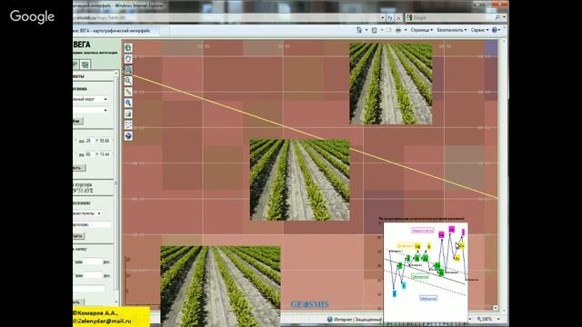The width and height of the screenshot is (582, 327).
Task: Open the Страница menu in IE toolbar
Action: click(421, 30)
